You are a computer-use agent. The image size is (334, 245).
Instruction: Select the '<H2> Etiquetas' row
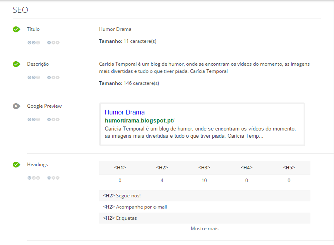click(205, 218)
